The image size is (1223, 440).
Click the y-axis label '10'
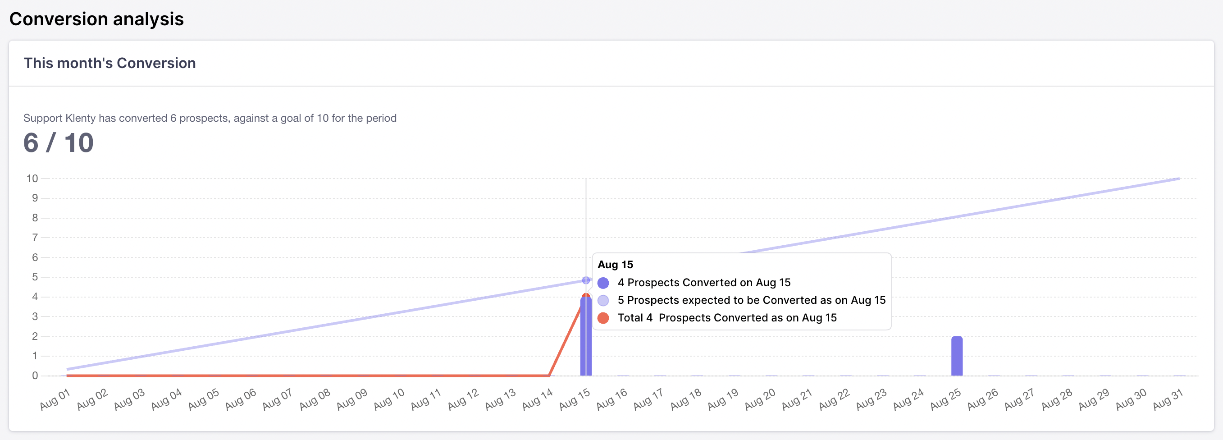32,179
